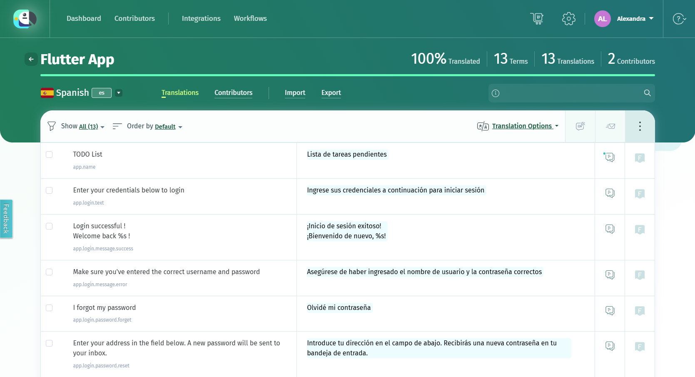Viewport: 695px width, 377px height.
Task: Focus the terms search field
Action: pyautogui.click(x=571, y=93)
